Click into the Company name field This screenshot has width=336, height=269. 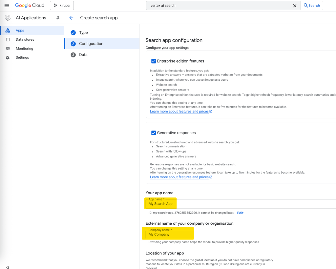230,235
